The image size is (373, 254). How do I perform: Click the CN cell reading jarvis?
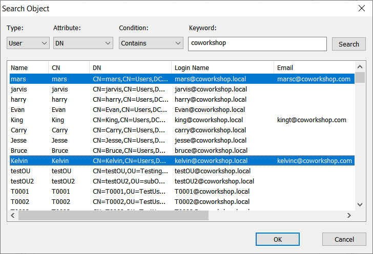[x=60, y=89]
